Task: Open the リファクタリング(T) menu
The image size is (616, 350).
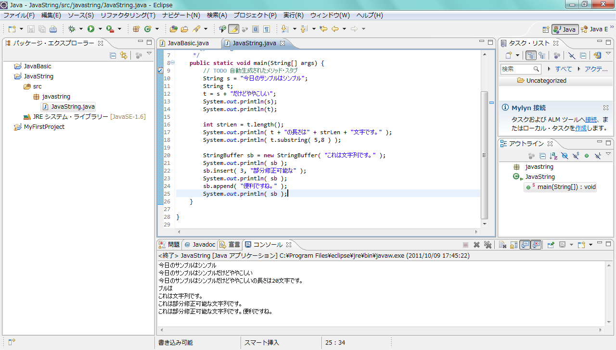Action: pos(128,15)
